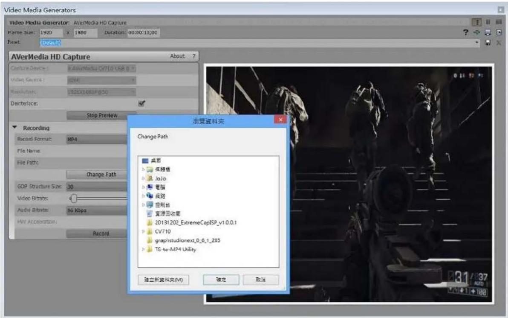Image resolution: width=508 pixels, height=318 pixels.
Task: Click the Duration timecode field
Action: pos(143,32)
